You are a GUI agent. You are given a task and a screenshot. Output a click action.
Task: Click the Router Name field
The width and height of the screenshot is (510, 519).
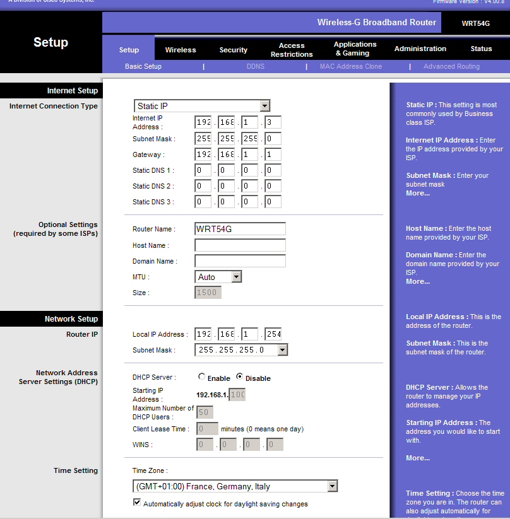pos(240,229)
